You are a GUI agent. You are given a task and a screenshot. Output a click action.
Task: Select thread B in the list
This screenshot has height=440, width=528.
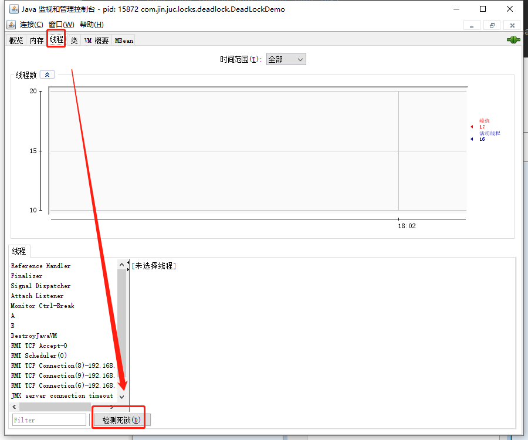13,326
